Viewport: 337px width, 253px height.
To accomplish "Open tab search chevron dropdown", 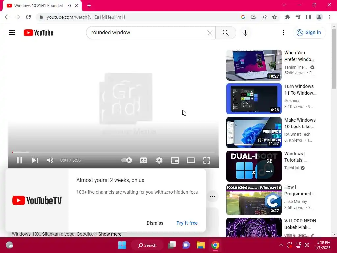I will click(x=284, y=5).
